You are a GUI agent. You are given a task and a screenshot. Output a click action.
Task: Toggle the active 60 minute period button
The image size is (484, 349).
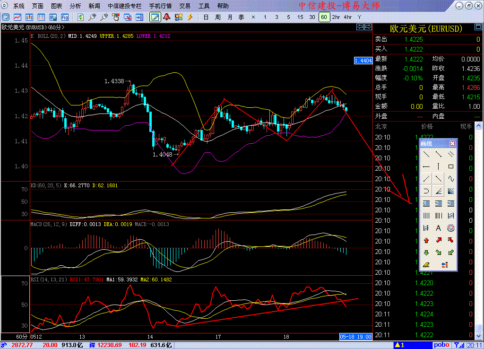coord(324,17)
